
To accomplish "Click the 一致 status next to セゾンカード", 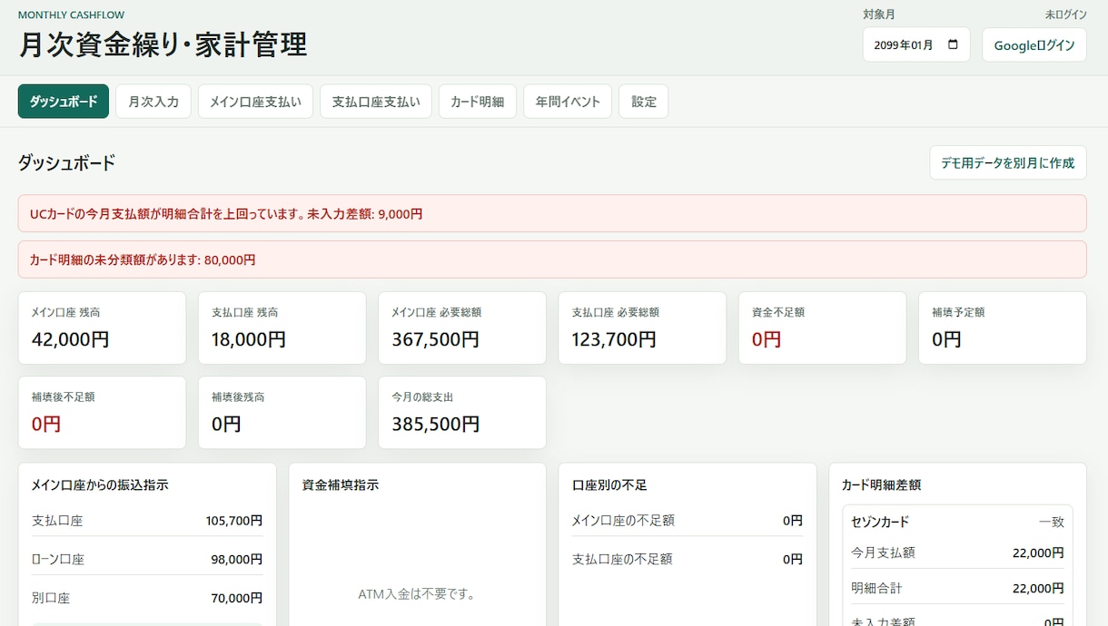I will click(1052, 522).
